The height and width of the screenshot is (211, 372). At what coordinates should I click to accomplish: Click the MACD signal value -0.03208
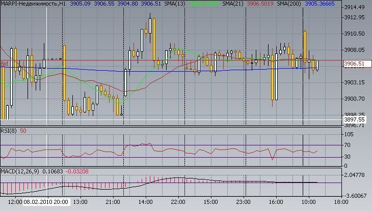tap(77, 170)
